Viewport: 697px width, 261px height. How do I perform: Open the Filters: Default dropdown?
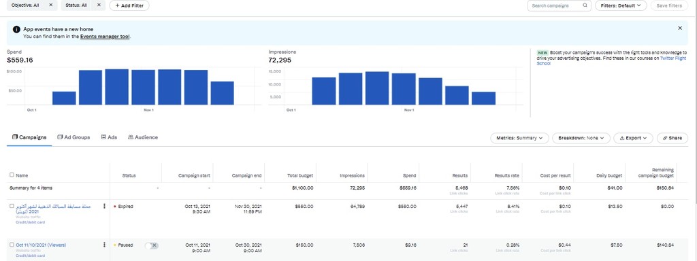point(621,5)
